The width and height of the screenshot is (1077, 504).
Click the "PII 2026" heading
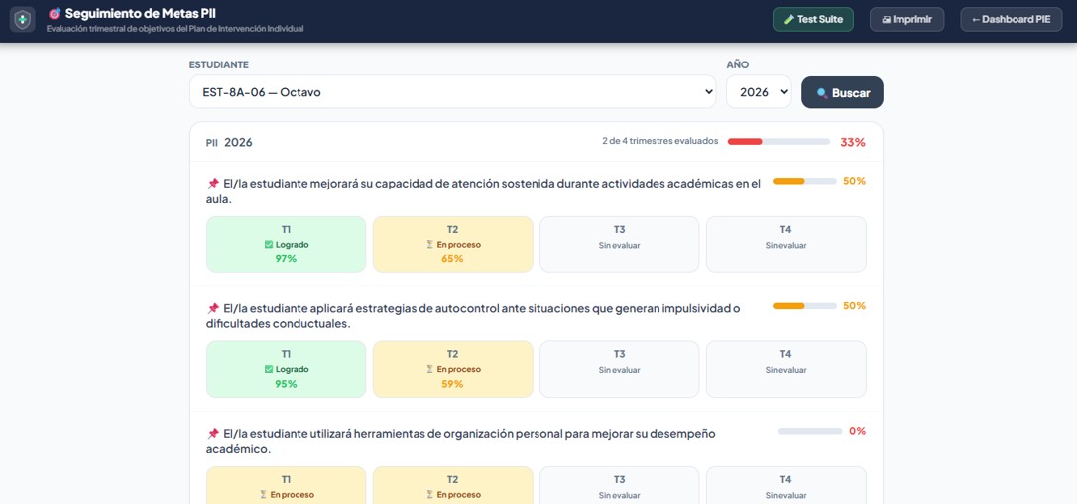click(x=229, y=142)
